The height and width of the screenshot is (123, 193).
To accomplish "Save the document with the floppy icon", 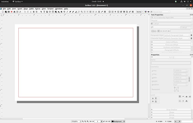I will pos(9,12).
